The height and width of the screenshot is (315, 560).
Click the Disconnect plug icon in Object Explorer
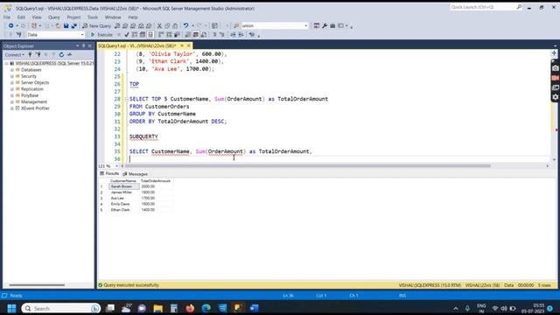coord(38,54)
